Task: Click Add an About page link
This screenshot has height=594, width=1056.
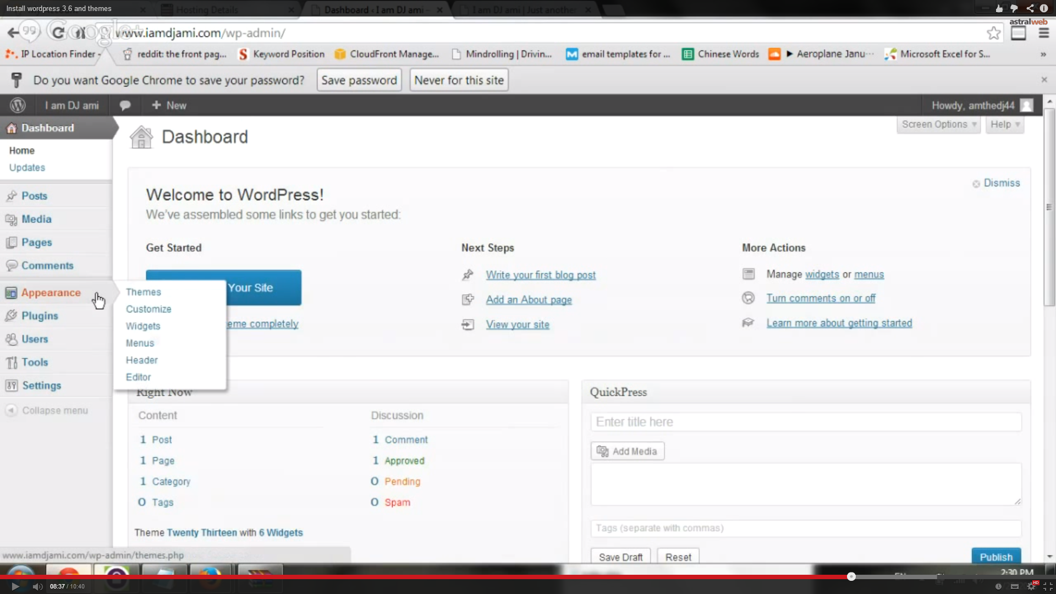Action: (x=529, y=300)
